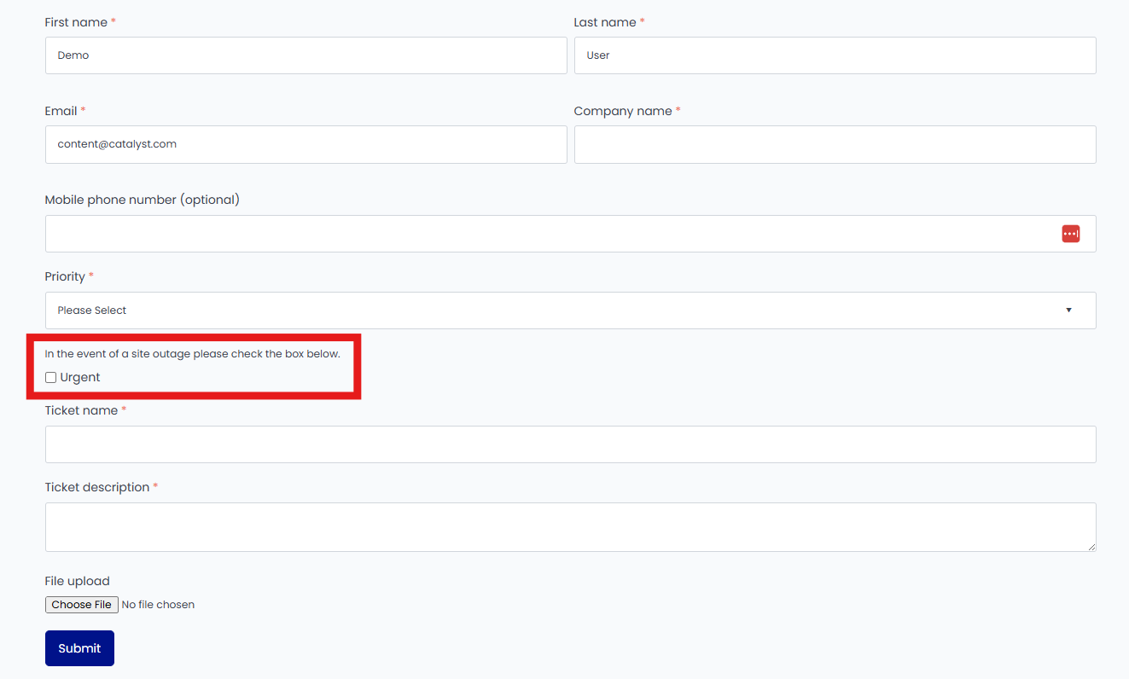Click the Priority dropdown arrow

pos(1068,310)
